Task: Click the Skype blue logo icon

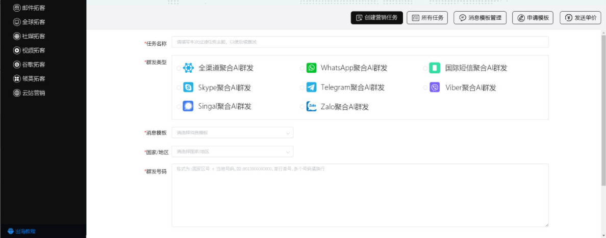Action: (188, 87)
